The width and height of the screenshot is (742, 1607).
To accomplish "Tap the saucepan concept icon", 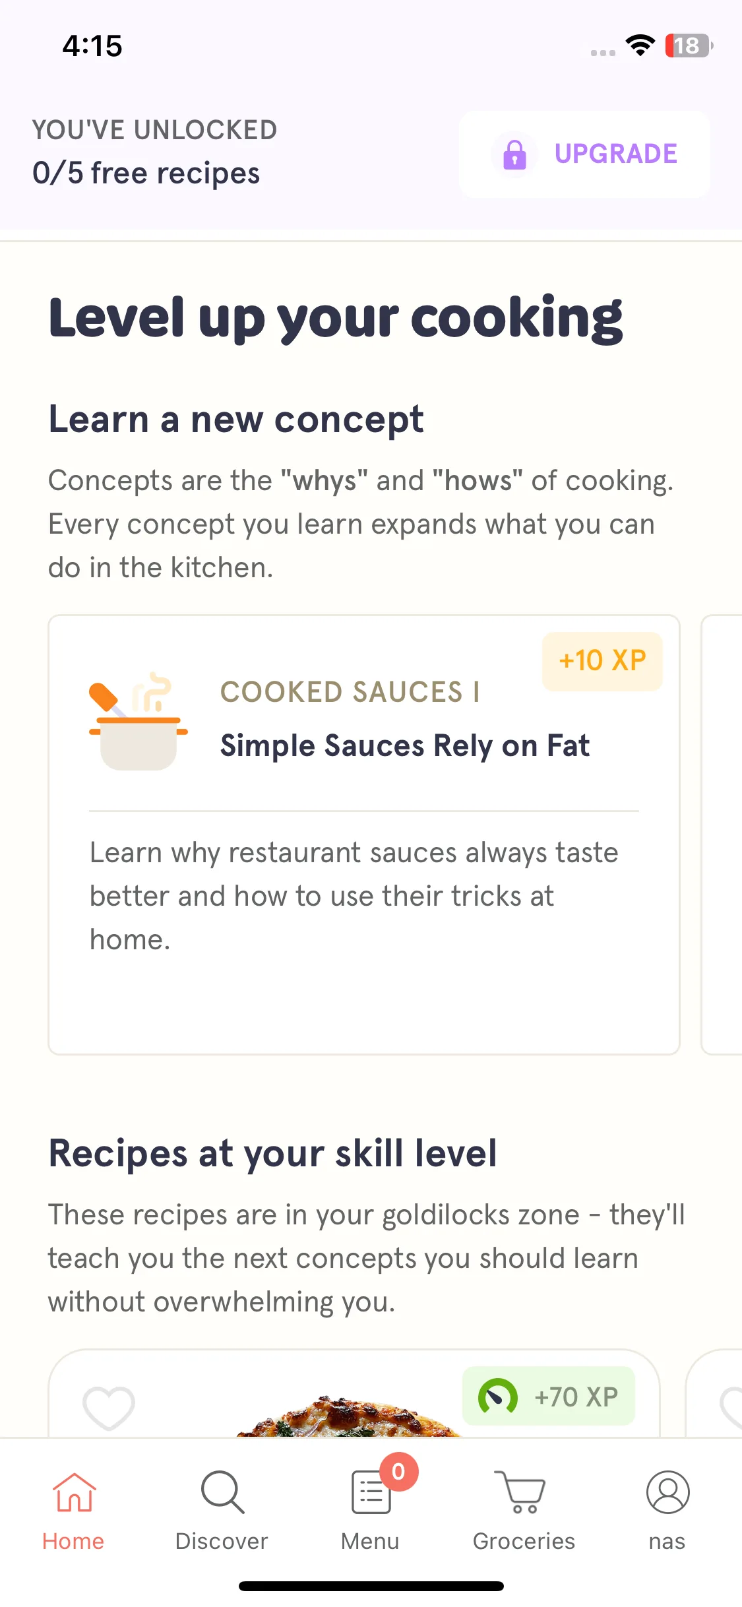I will click(139, 721).
